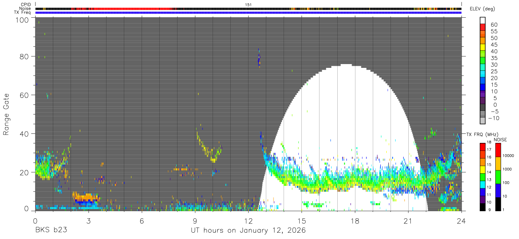Viewport: 519px width, 239px height.
Task: Click the '40' tick on Range Gate axis
Action: coord(25,134)
